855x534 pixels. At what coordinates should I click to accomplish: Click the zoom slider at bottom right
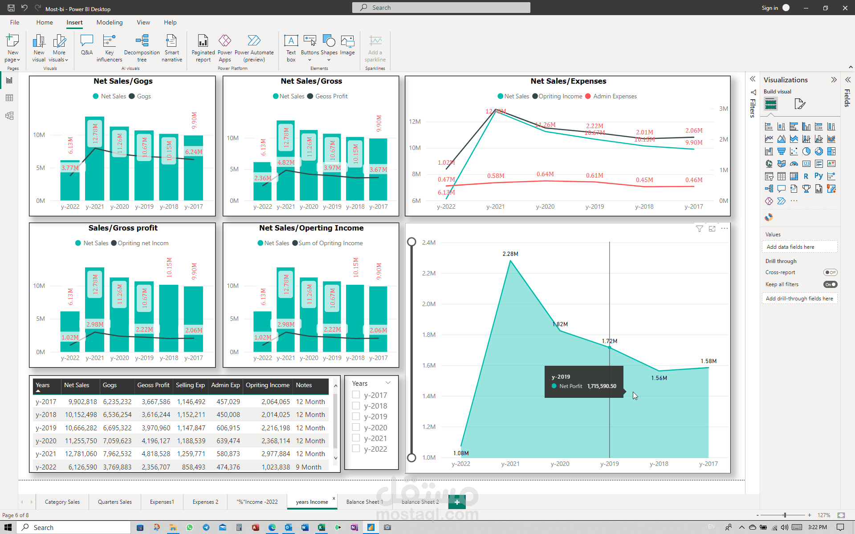pyautogui.click(x=785, y=515)
